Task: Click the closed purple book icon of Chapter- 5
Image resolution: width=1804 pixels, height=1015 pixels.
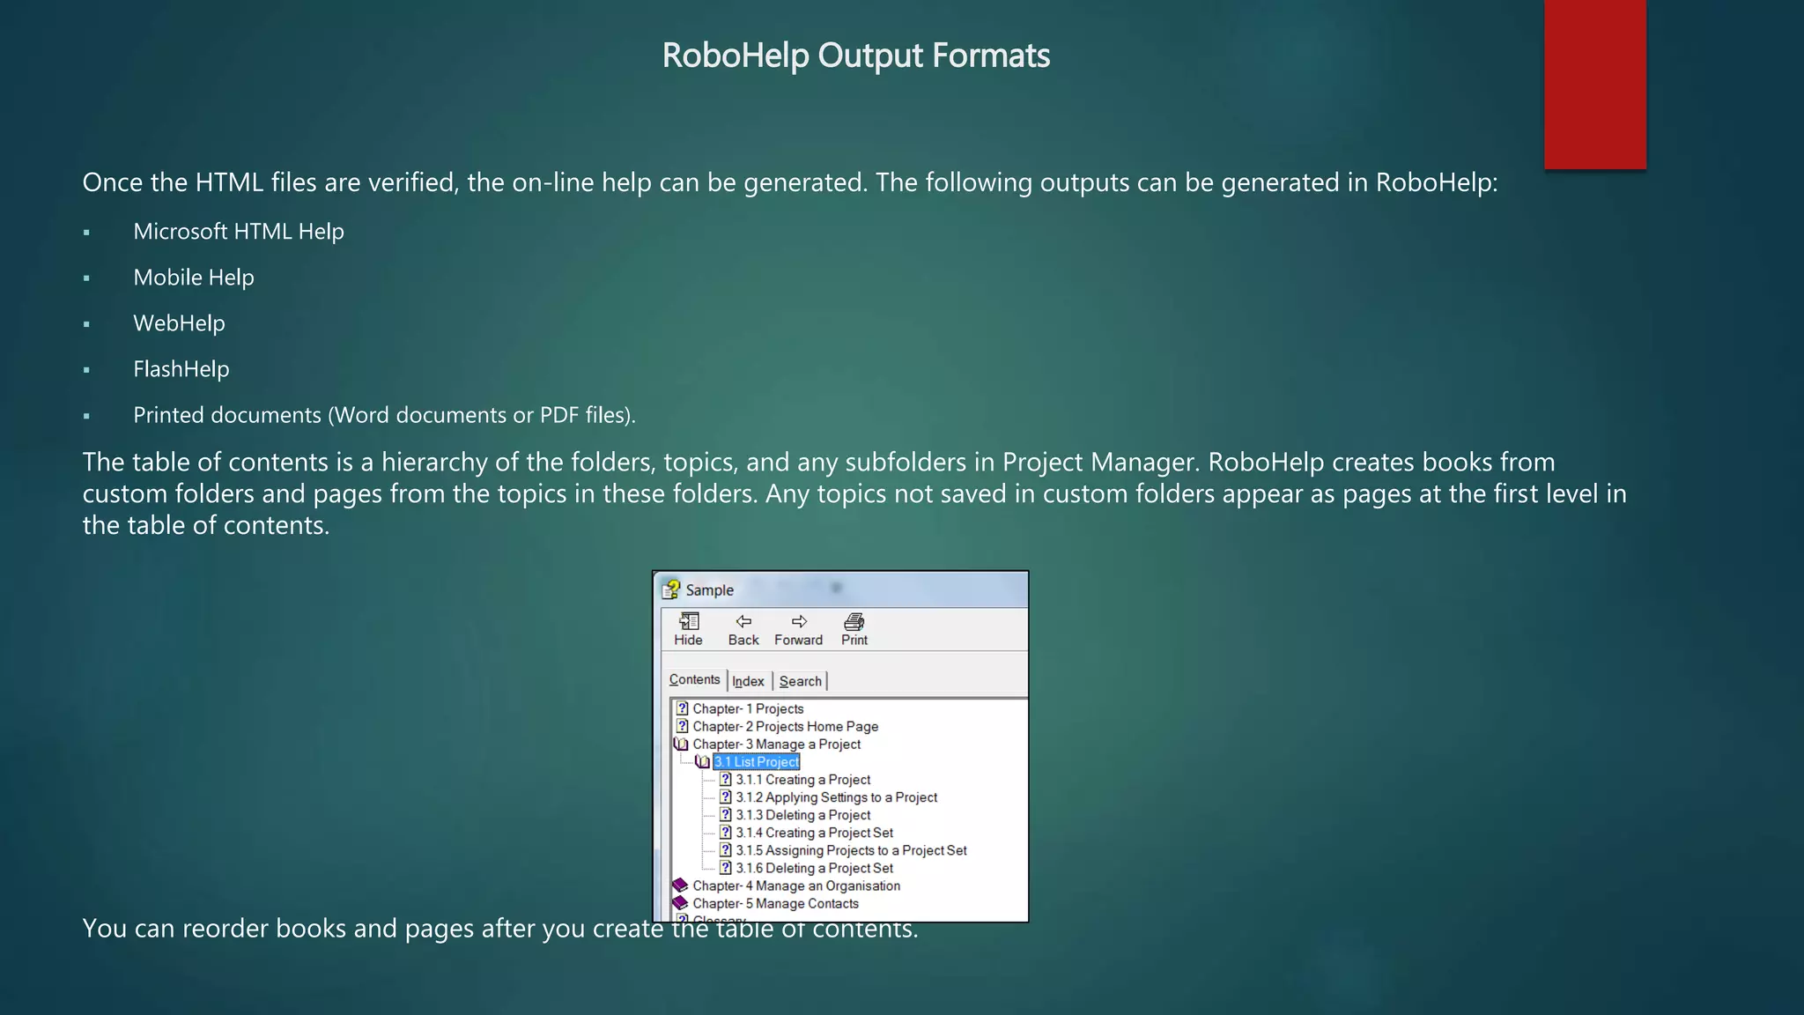Action: tap(680, 902)
